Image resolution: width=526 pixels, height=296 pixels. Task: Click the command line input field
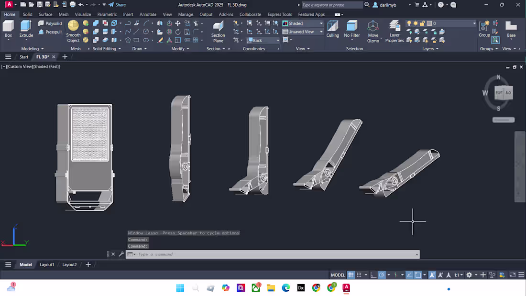[273, 254]
